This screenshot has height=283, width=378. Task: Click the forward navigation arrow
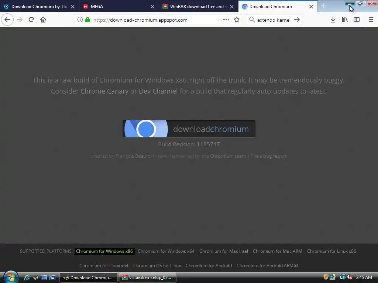(x=20, y=20)
